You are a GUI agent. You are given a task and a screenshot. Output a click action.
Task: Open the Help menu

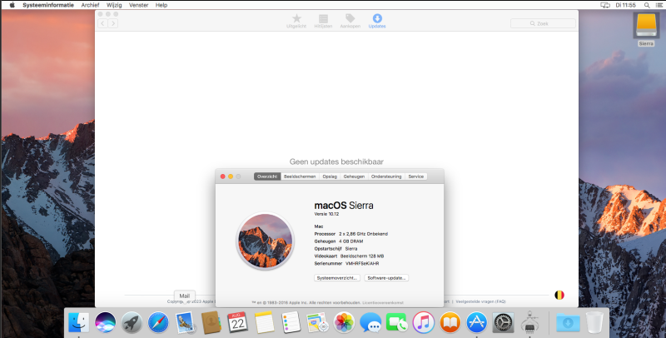pyautogui.click(x=162, y=5)
